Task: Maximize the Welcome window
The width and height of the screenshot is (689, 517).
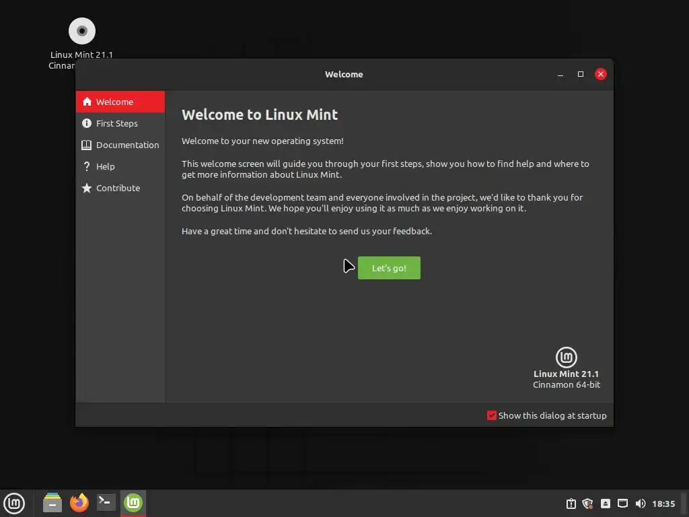Action: (x=581, y=74)
